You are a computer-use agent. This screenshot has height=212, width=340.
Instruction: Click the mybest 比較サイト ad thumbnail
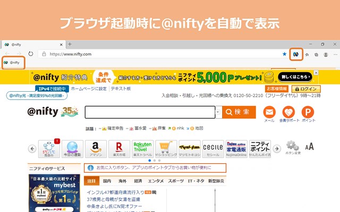54,193
